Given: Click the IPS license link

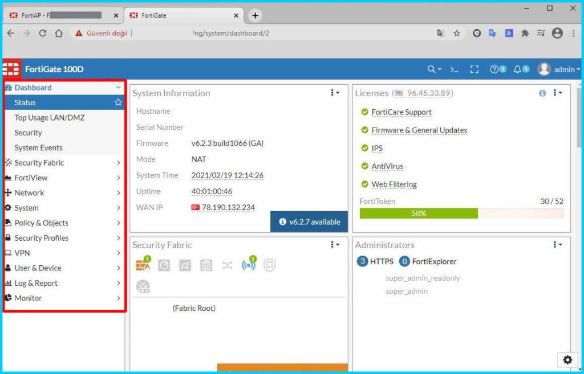Looking at the screenshot, I should tap(377, 149).
